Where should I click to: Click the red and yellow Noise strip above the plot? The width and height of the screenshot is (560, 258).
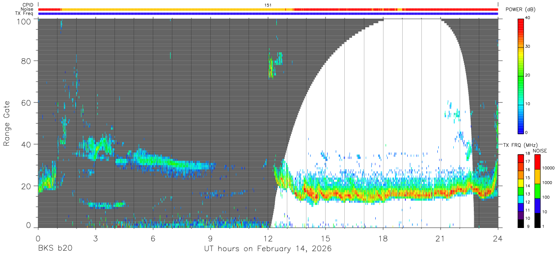click(x=268, y=9)
